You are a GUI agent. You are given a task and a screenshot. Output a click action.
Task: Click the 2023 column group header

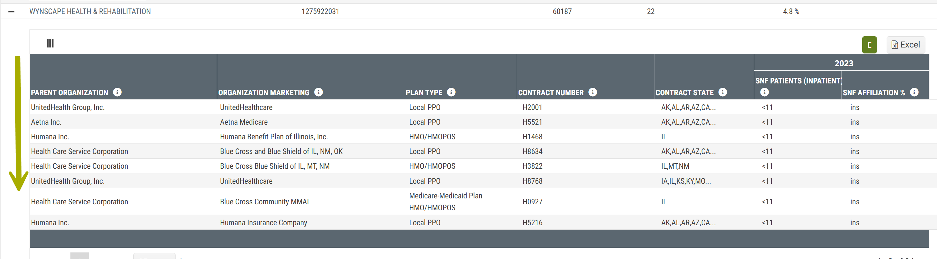(843, 63)
